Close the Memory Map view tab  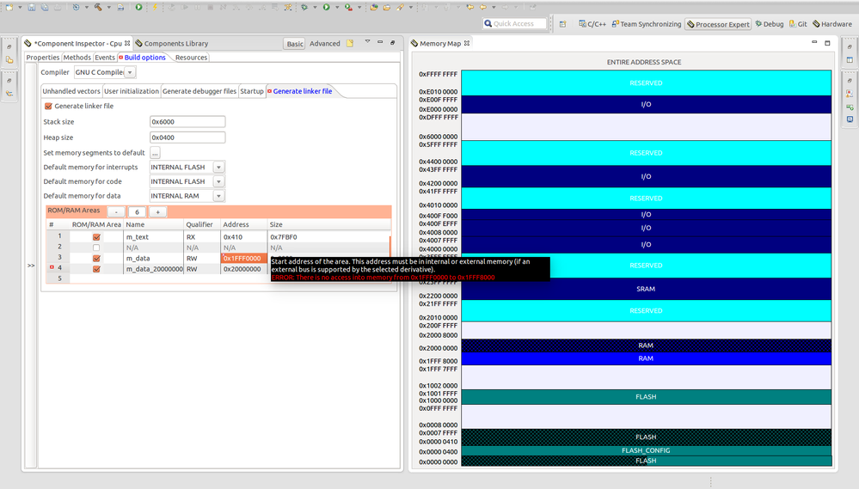pyautogui.click(x=467, y=43)
